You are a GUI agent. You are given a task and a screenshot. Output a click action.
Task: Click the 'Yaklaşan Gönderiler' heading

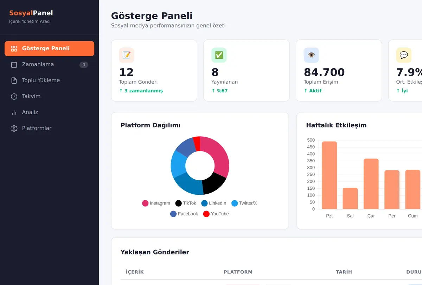(155, 252)
